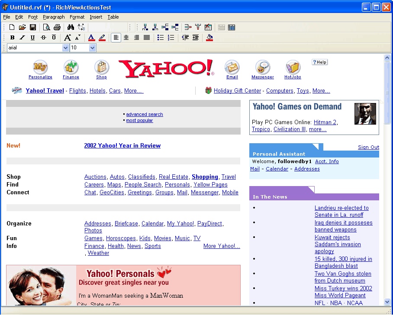This screenshot has height=315, width=393.
Task: Click the increase indent icon
Action: click(x=196, y=38)
